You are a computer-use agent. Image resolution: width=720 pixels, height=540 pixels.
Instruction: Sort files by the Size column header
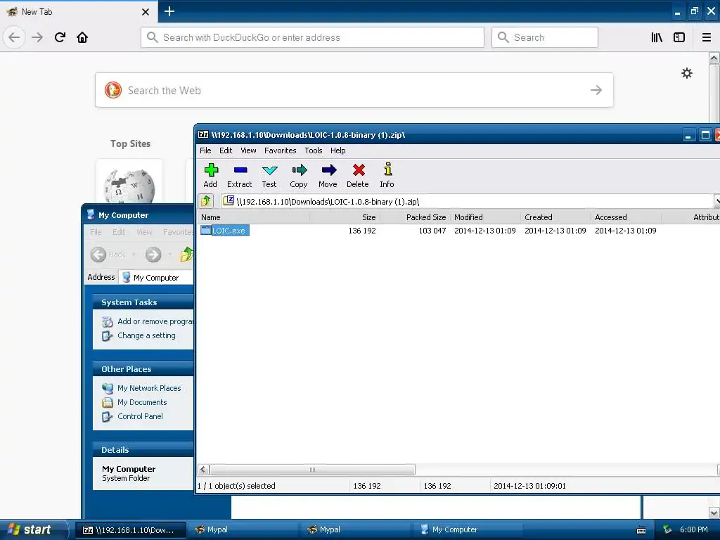(345, 217)
